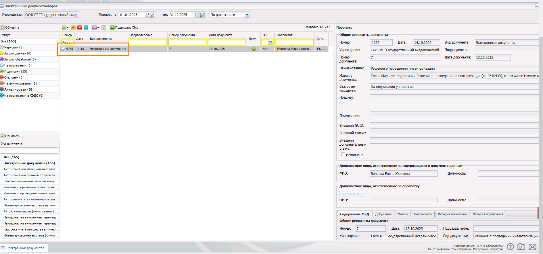Refresh the document list with toolbar icon

point(104,28)
